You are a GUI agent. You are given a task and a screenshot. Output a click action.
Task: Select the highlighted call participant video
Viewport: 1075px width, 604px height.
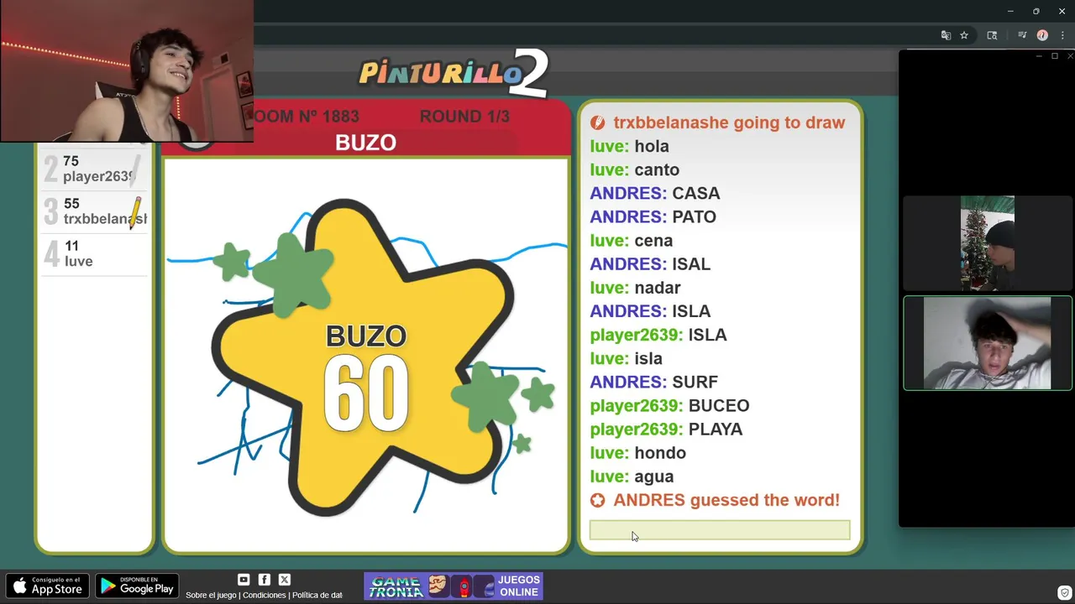[x=987, y=343]
